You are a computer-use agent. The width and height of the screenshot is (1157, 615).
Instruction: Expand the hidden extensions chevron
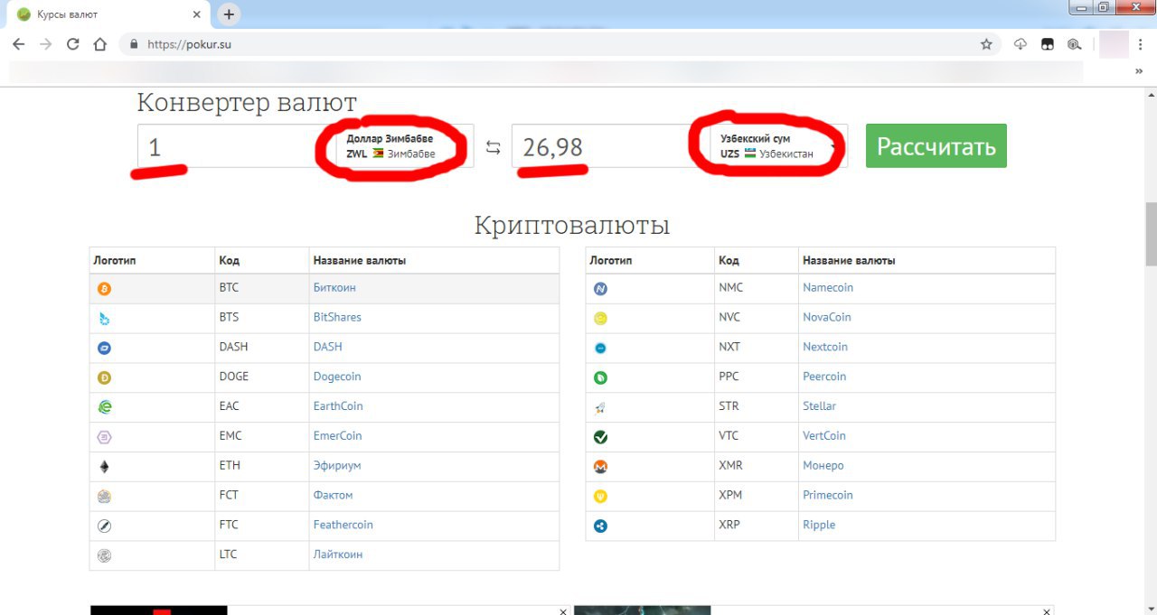1139,71
